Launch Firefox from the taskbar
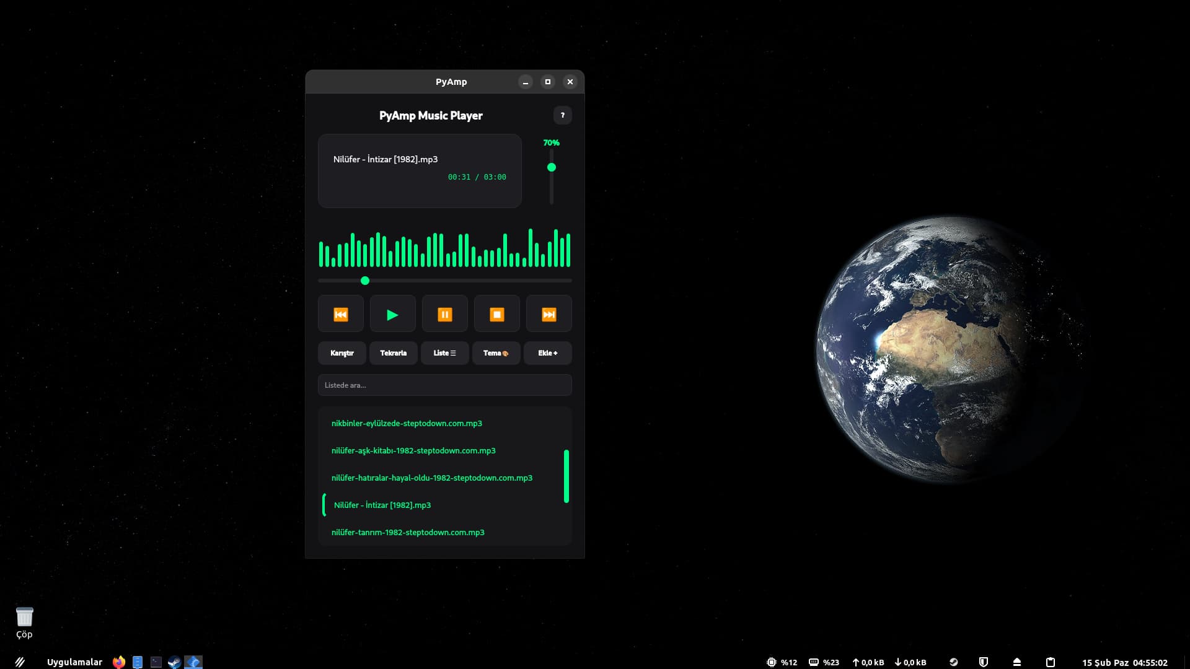Image resolution: width=1190 pixels, height=669 pixels. [x=118, y=662]
